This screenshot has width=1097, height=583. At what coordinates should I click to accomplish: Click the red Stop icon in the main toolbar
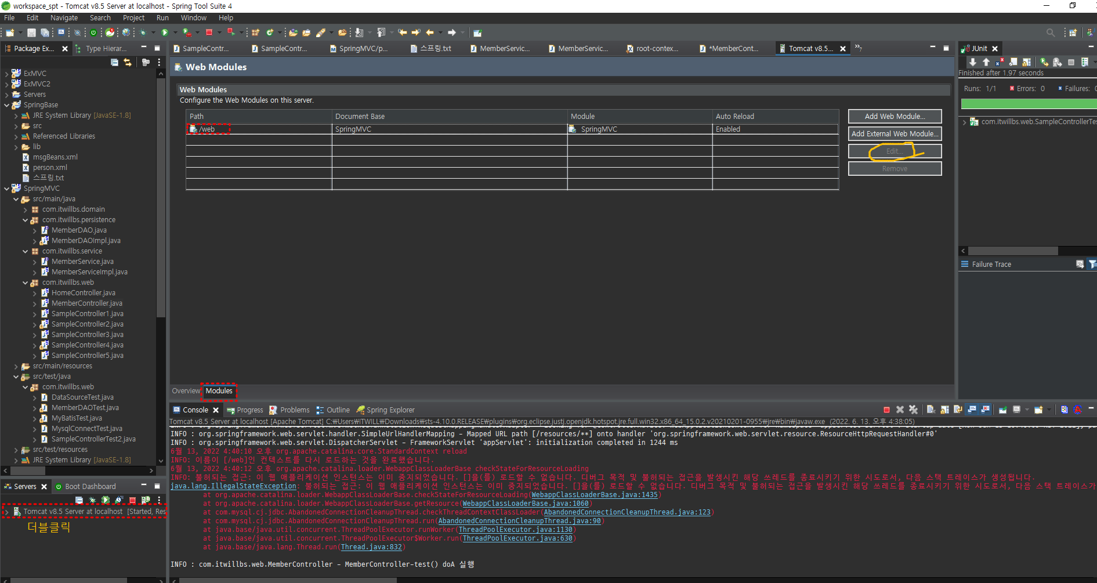[209, 32]
